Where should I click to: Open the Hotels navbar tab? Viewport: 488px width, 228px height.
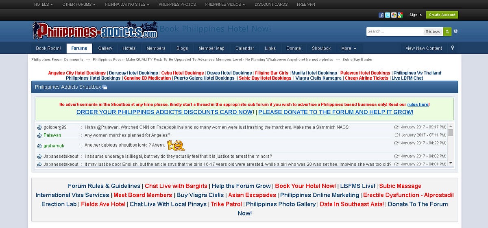[129, 48]
